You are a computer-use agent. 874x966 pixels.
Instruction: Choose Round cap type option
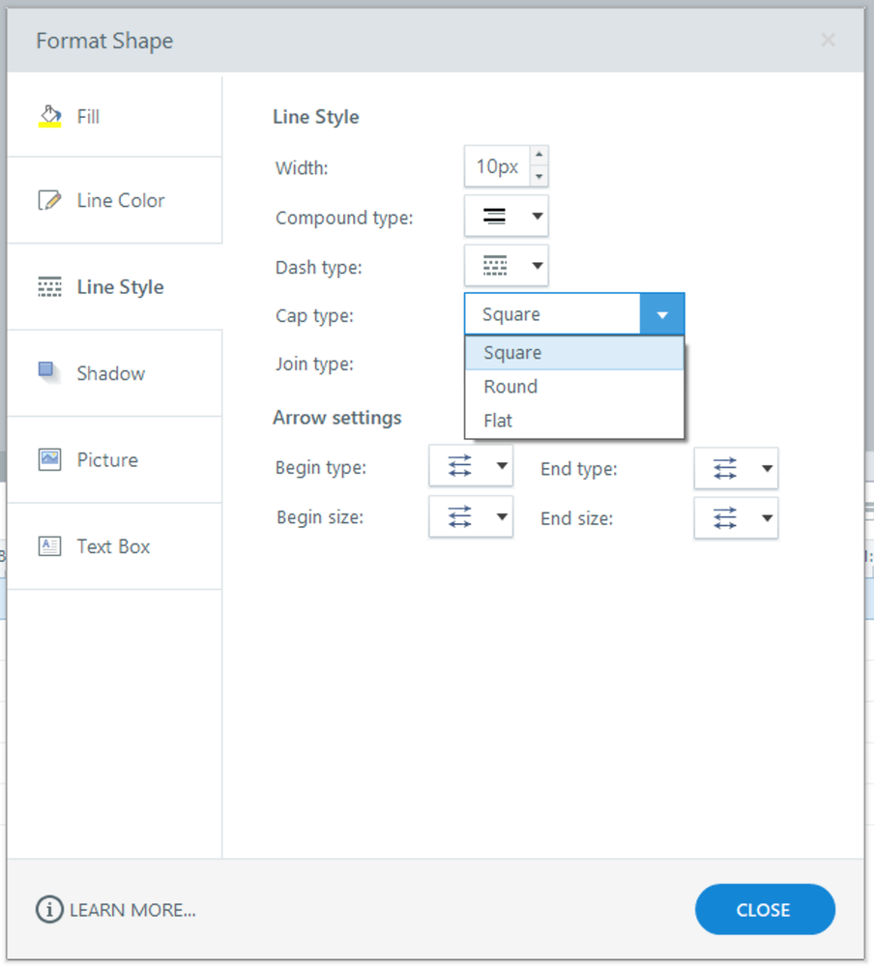510,387
